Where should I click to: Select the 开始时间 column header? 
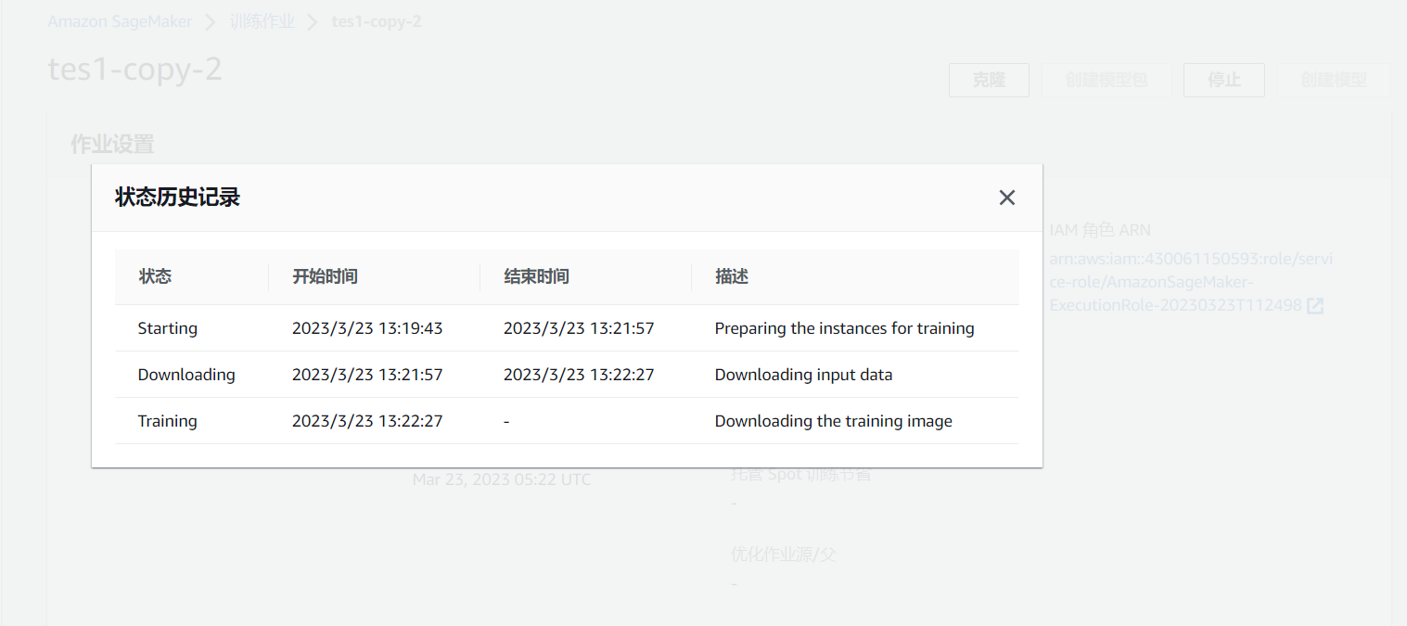pos(325,276)
